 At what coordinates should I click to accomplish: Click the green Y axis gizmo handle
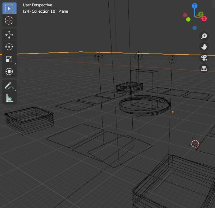[201, 14]
